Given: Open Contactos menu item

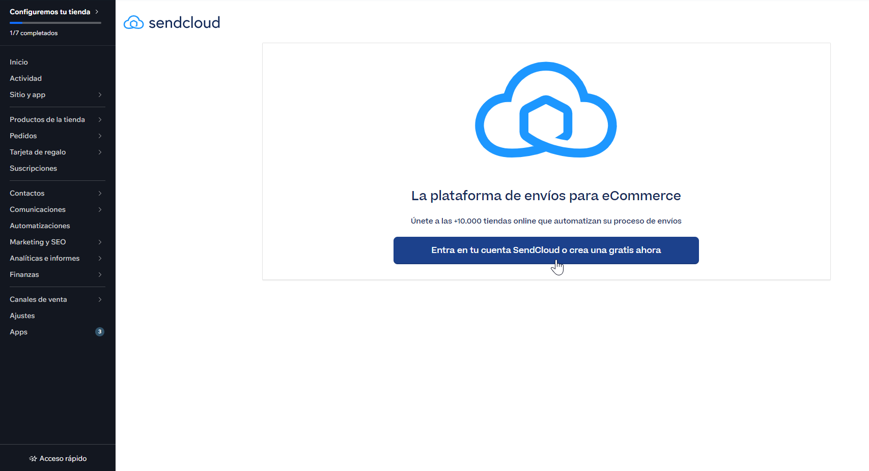Looking at the screenshot, I should [x=27, y=193].
